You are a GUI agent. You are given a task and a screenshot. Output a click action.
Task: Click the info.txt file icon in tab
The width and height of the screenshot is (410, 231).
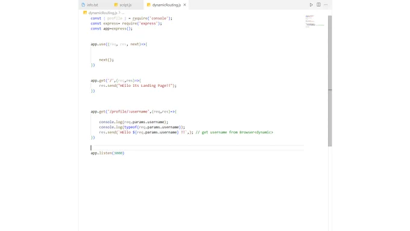pos(83,5)
